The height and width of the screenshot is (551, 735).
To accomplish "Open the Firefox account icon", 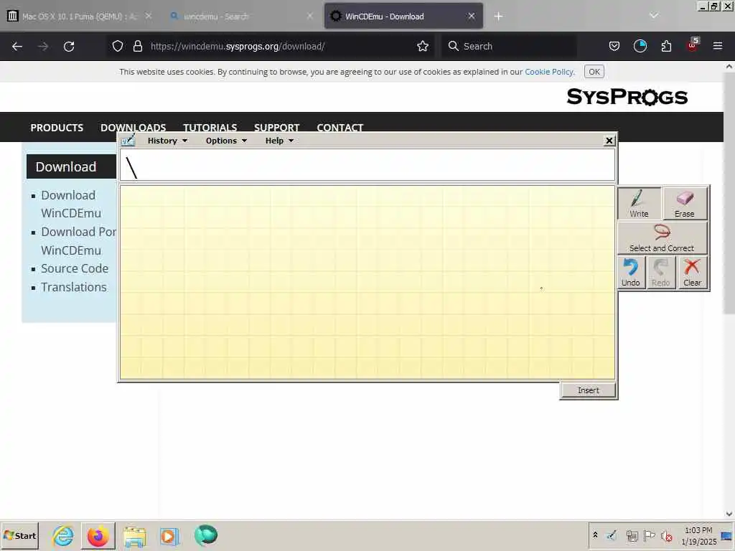I will coord(640,46).
